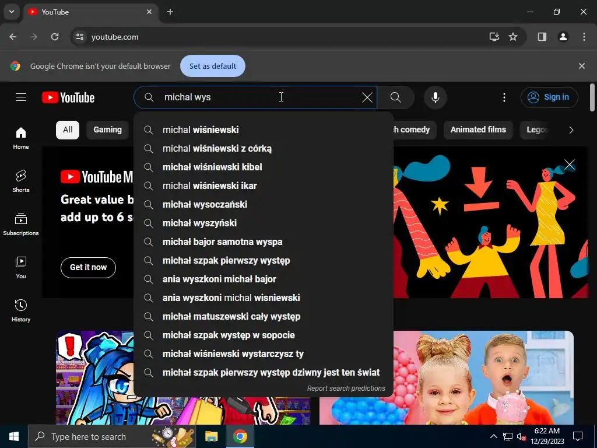Click the Install YouTube app icon

pyautogui.click(x=494, y=37)
